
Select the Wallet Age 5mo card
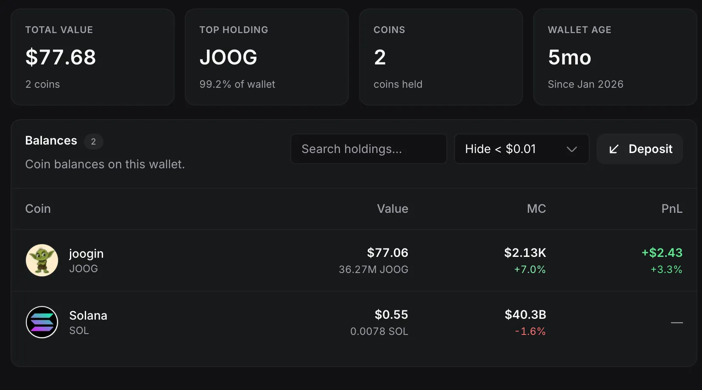[615, 57]
